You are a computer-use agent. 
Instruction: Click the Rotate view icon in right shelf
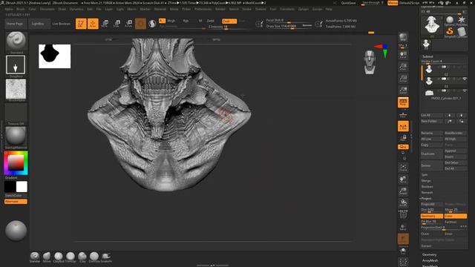click(403, 202)
